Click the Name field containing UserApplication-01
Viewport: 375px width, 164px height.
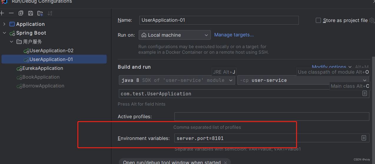[x=219, y=20]
